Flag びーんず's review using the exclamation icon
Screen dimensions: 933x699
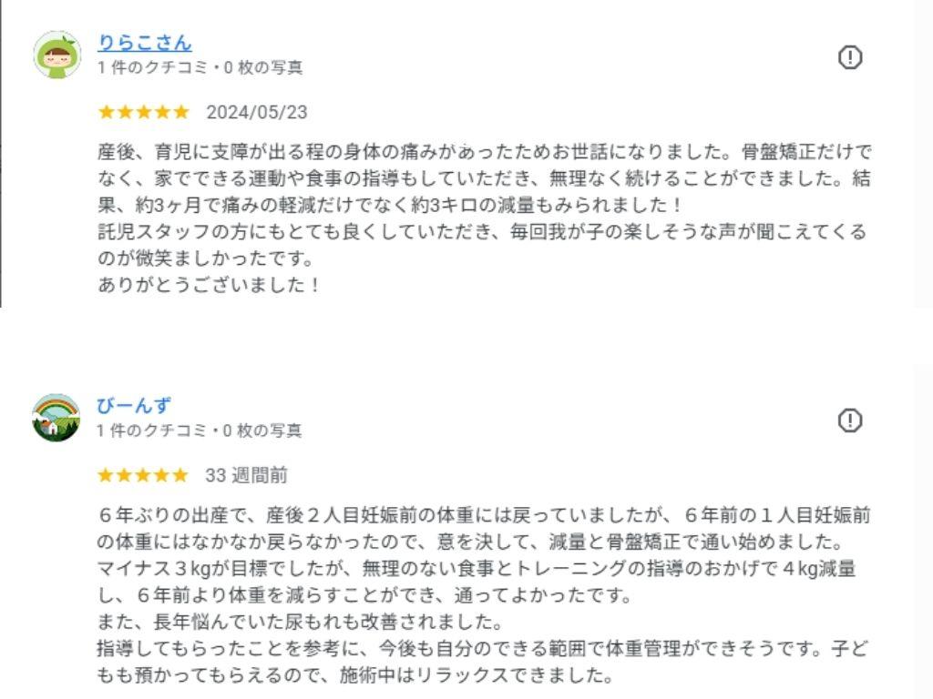[x=849, y=420]
